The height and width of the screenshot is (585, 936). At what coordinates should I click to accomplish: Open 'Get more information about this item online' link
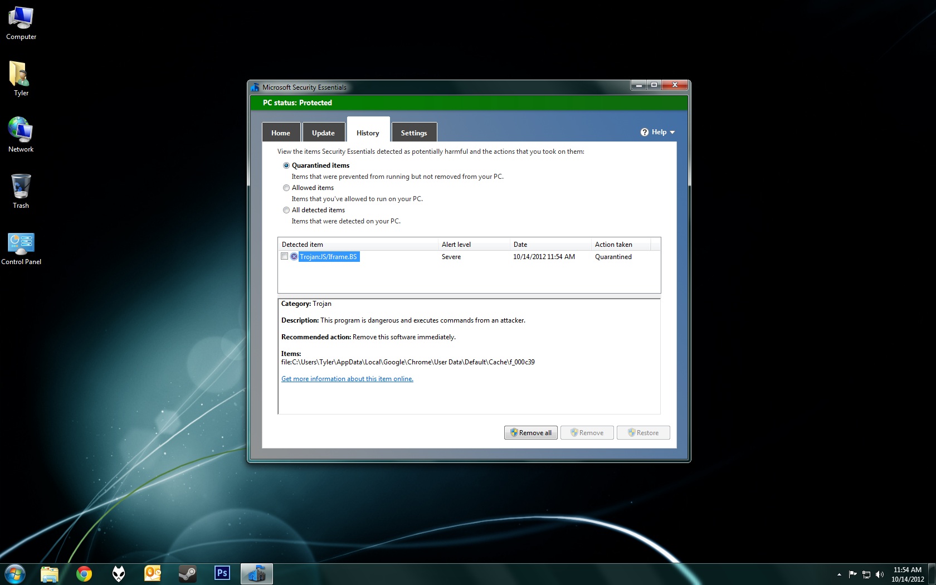(347, 379)
